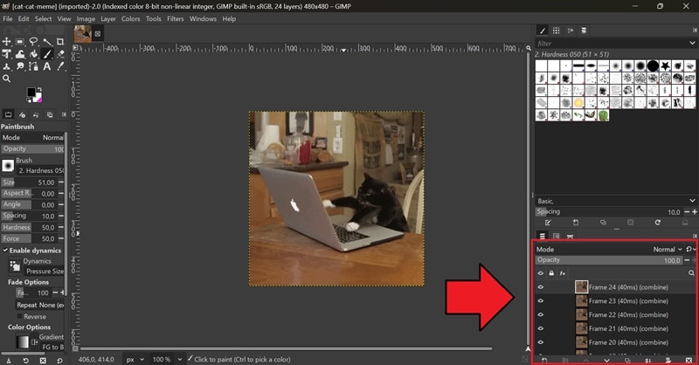Select the Crop tool
This screenshot has width=699, height=365.
click(60, 41)
